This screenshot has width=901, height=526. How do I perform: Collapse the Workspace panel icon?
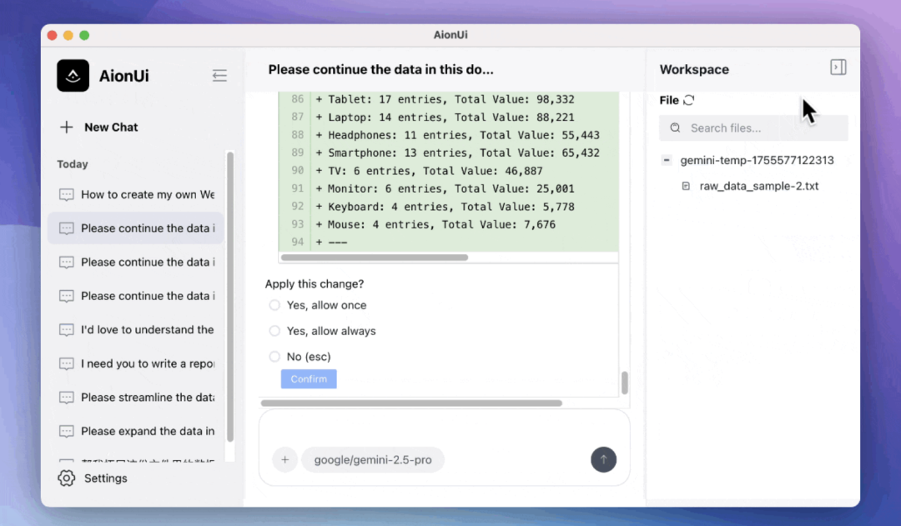pos(838,68)
